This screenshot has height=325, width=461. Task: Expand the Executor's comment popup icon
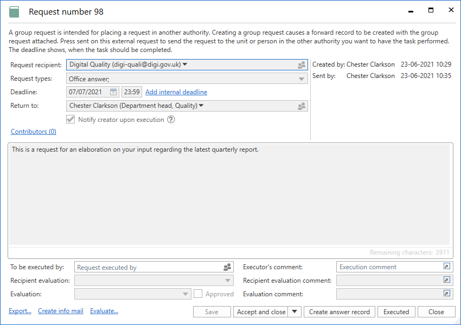(446, 266)
